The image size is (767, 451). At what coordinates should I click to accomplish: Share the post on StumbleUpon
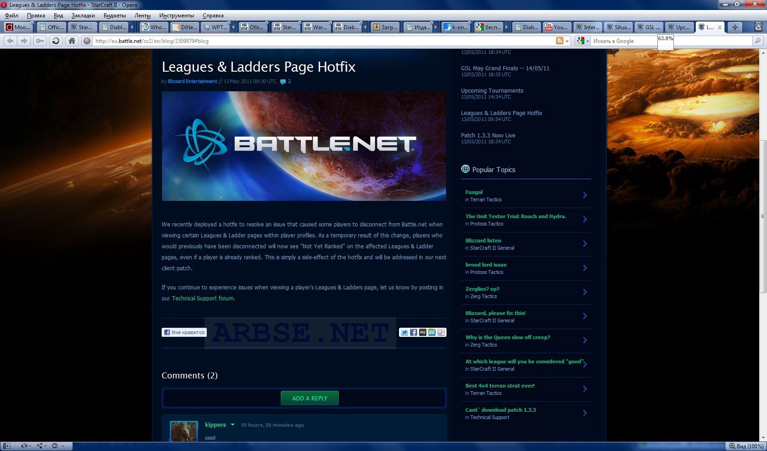(x=431, y=332)
